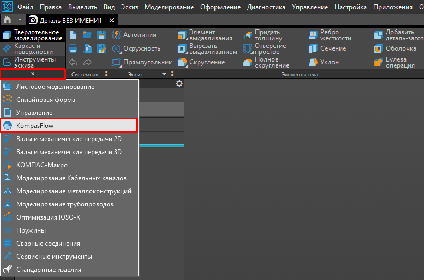This screenshot has width=424, height=280.
Task: Select the Сечение tool
Action: coord(327,48)
